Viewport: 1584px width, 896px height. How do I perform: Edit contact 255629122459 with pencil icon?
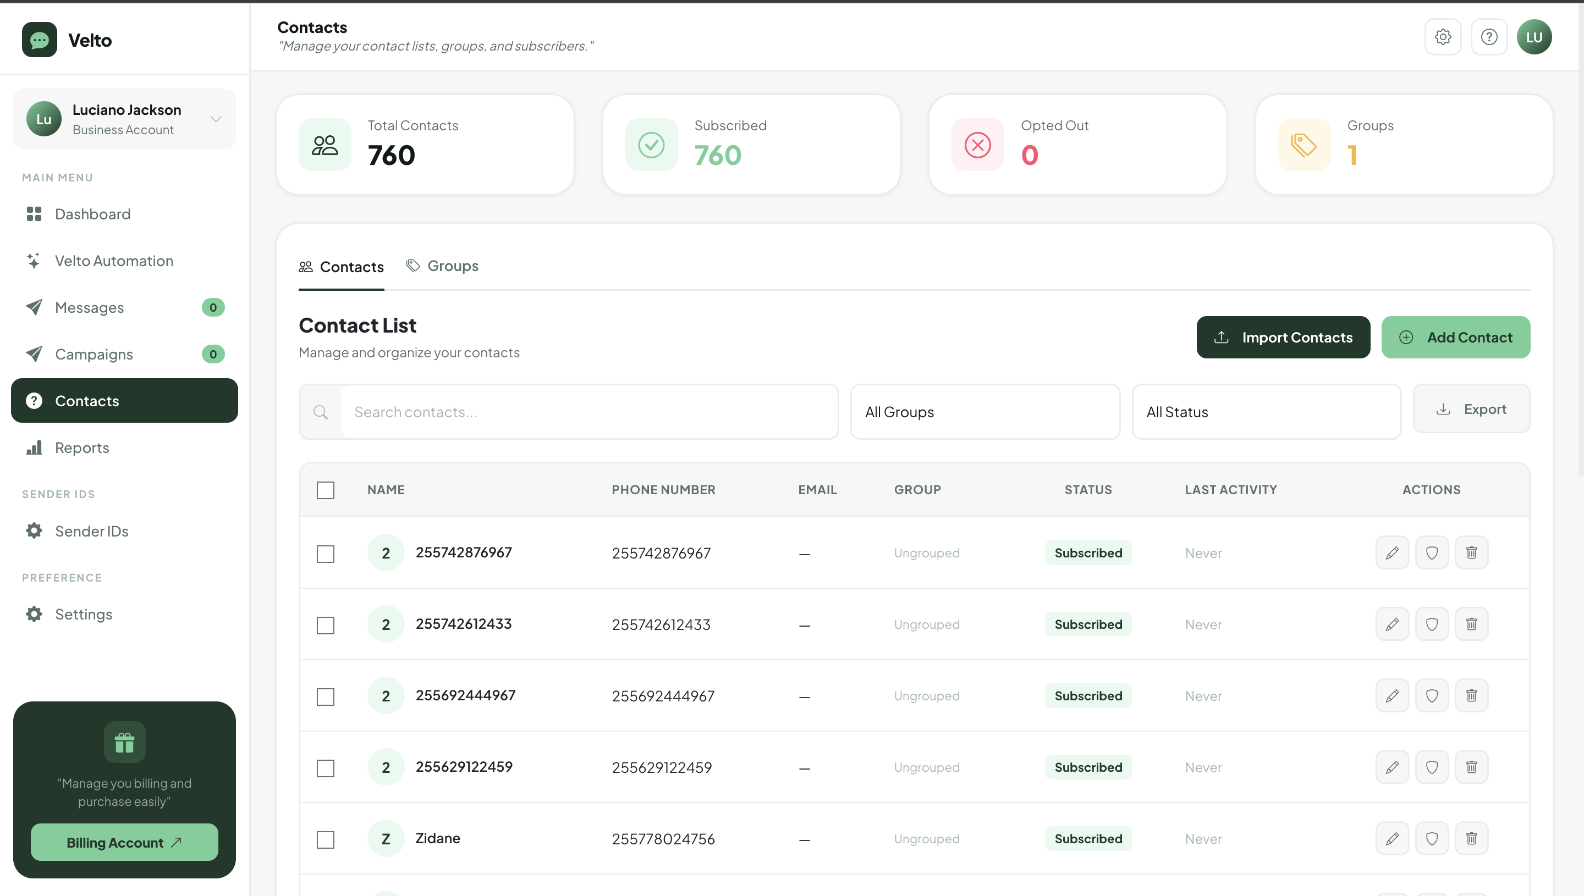click(1392, 767)
